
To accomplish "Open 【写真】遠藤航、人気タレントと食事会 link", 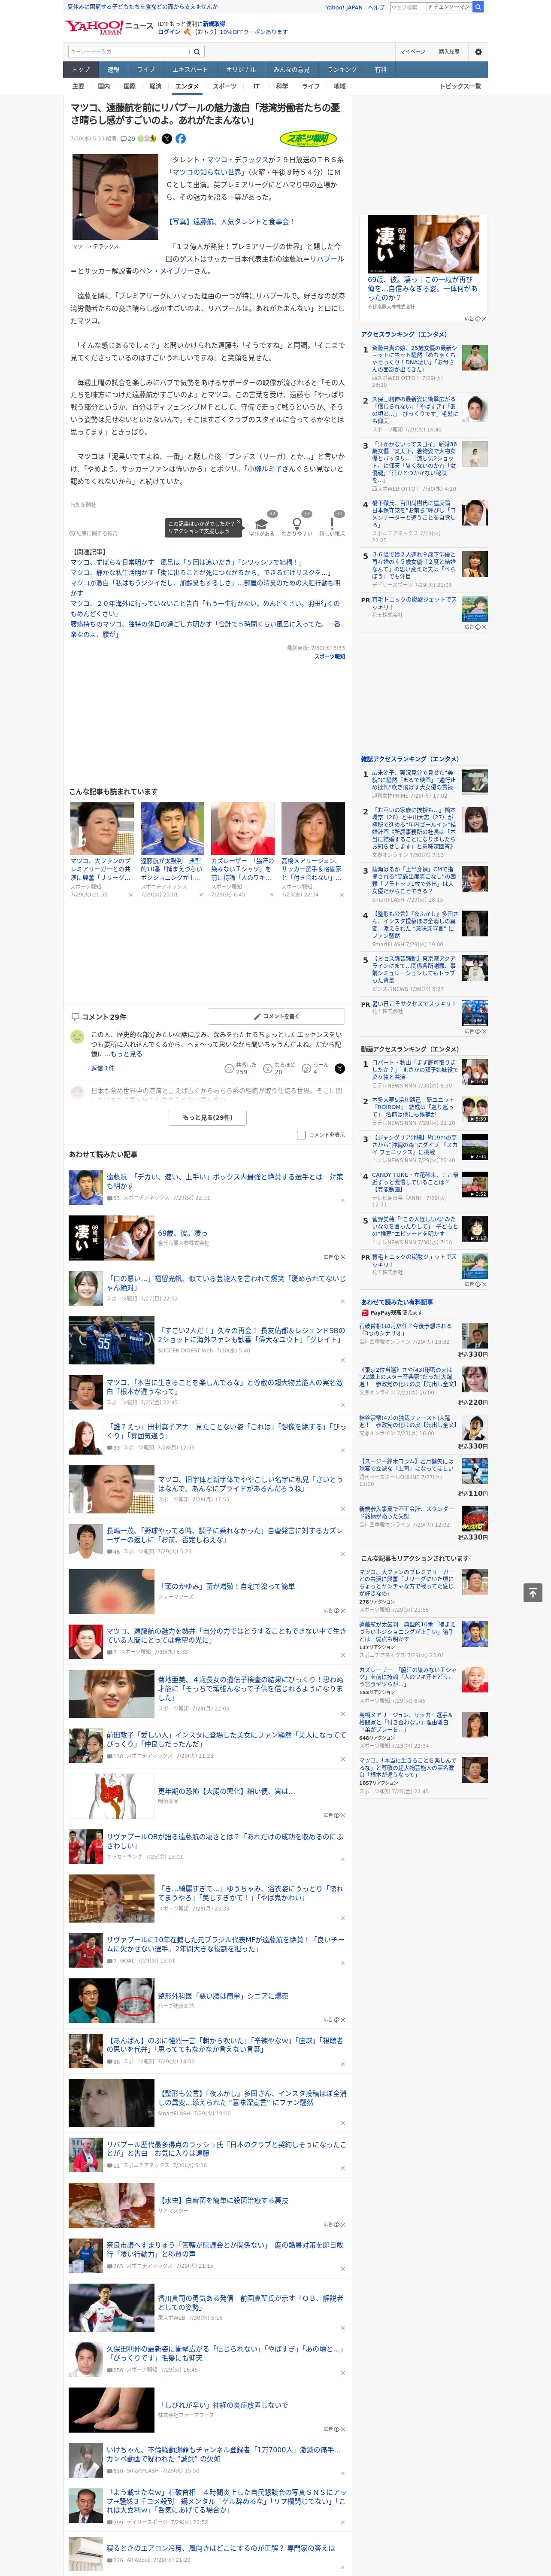I will pyautogui.click(x=231, y=222).
